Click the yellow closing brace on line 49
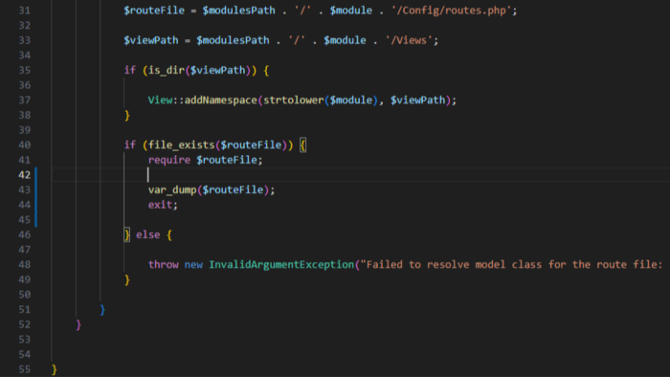 coord(127,279)
